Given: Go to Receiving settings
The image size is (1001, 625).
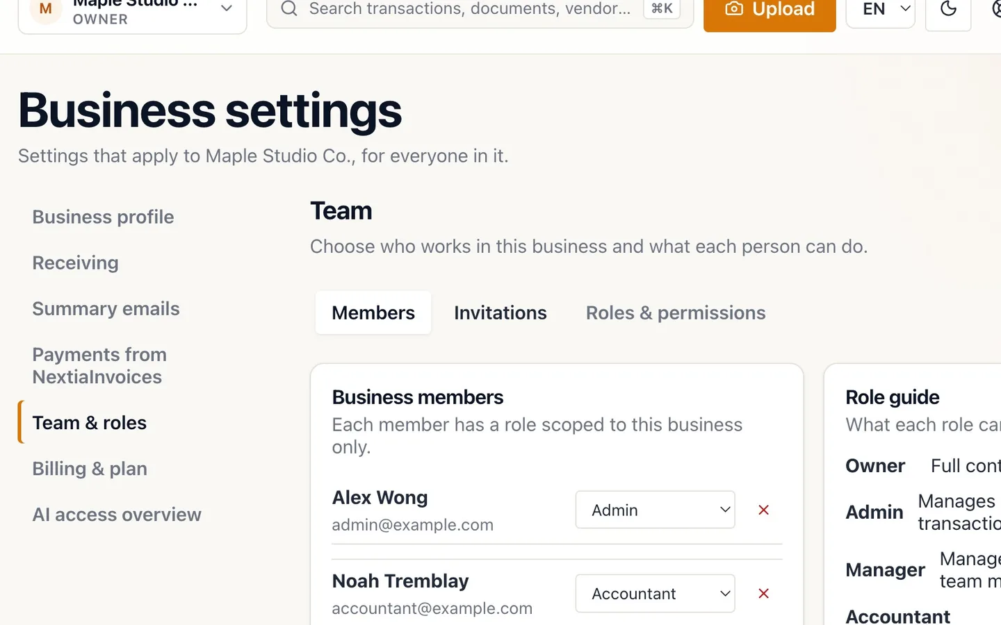Looking at the screenshot, I should click(75, 262).
